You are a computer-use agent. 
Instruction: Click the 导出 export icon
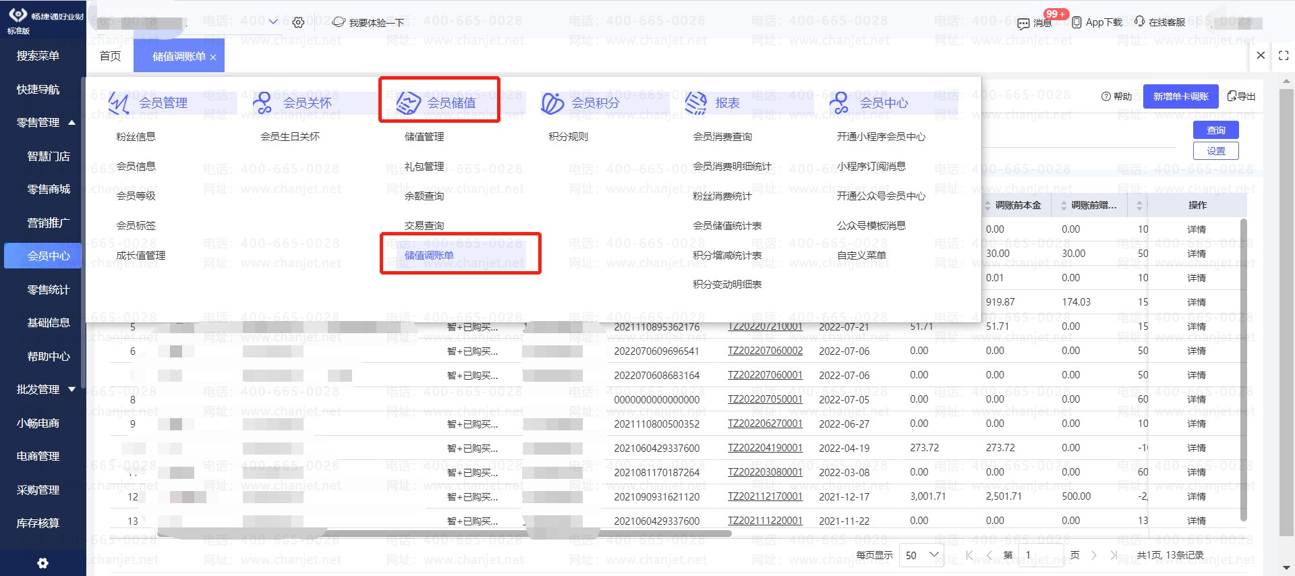[1232, 96]
